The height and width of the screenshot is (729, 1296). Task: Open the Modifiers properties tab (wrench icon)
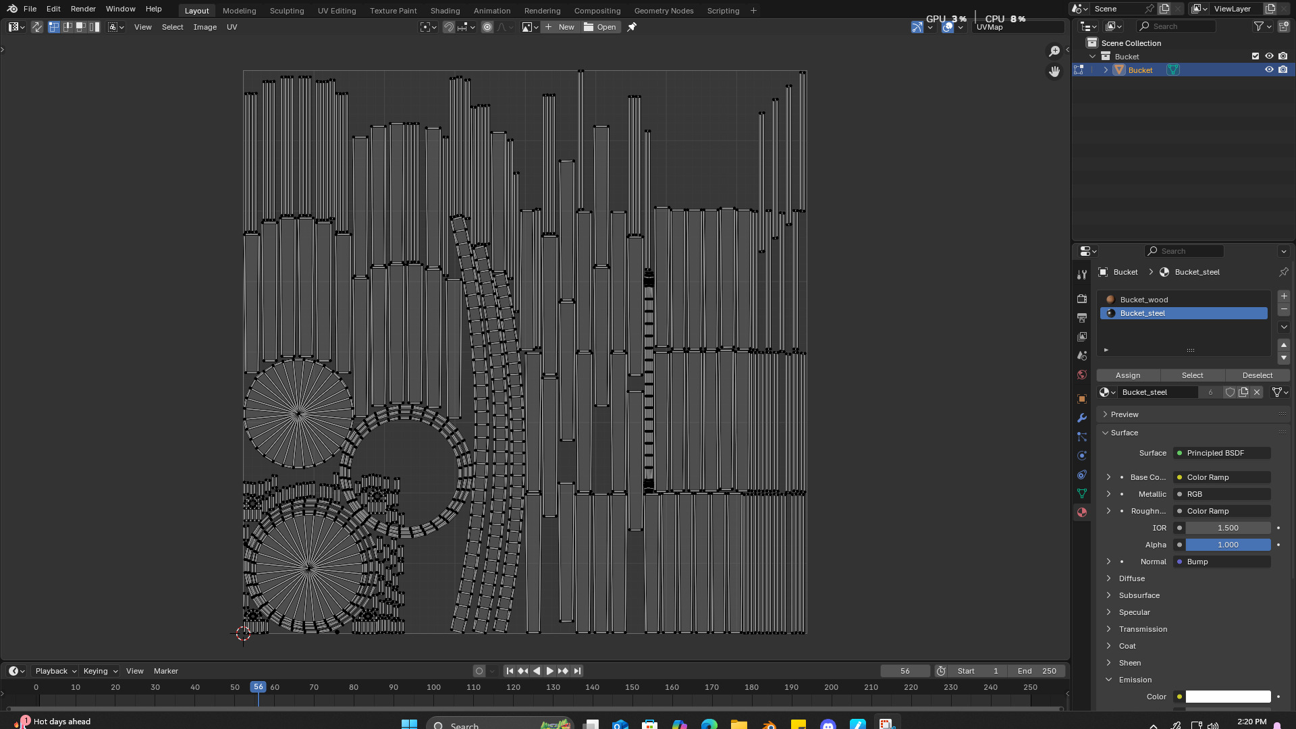pos(1082,418)
